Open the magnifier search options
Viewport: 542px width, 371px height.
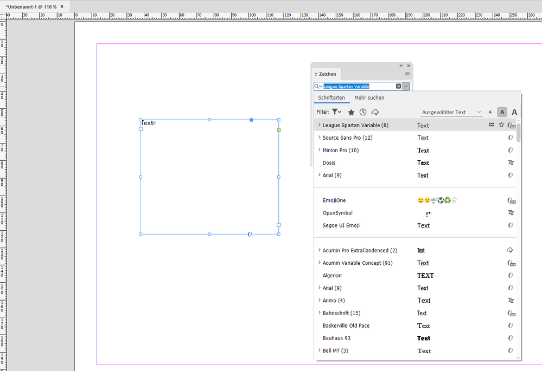(318, 86)
